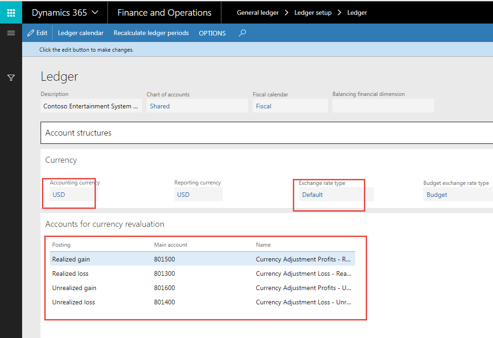The image size is (493, 338).
Task: Click the Balancing financial dimension field
Action: (x=383, y=106)
